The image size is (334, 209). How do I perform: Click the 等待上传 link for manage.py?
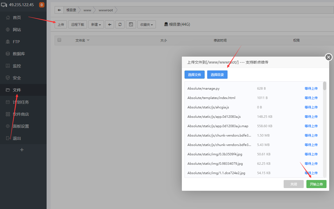[x=311, y=88]
